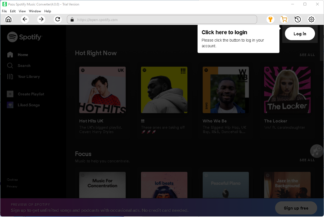
Task: Click the shopping cart purchase icon
Action: (284, 19)
